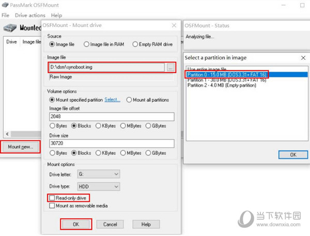Minimize the OSFMount main window
The image size is (310, 236).
[284, 5]
